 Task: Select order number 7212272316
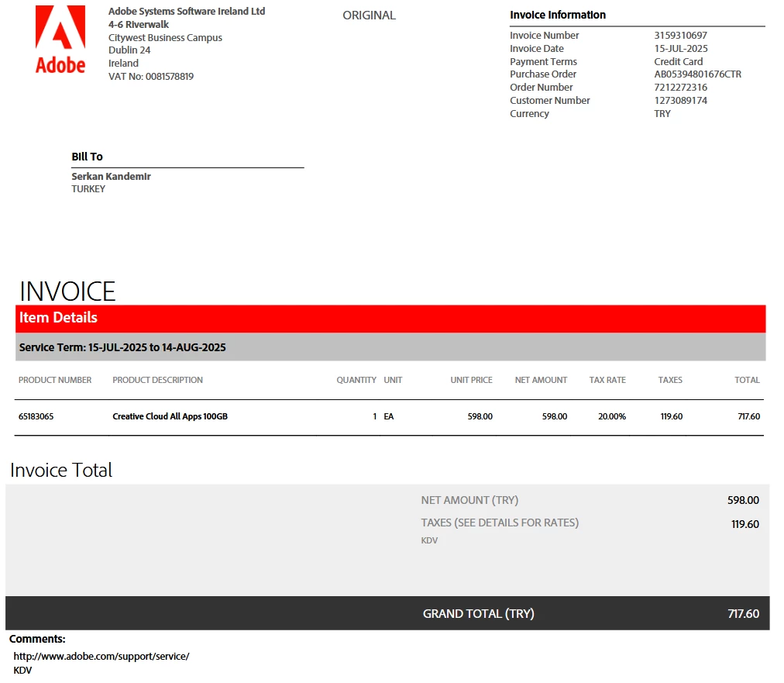click(x=680, y=87)
